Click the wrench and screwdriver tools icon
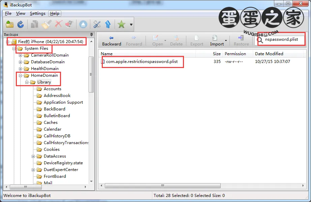The image size is (311, 202). point(97,24)
